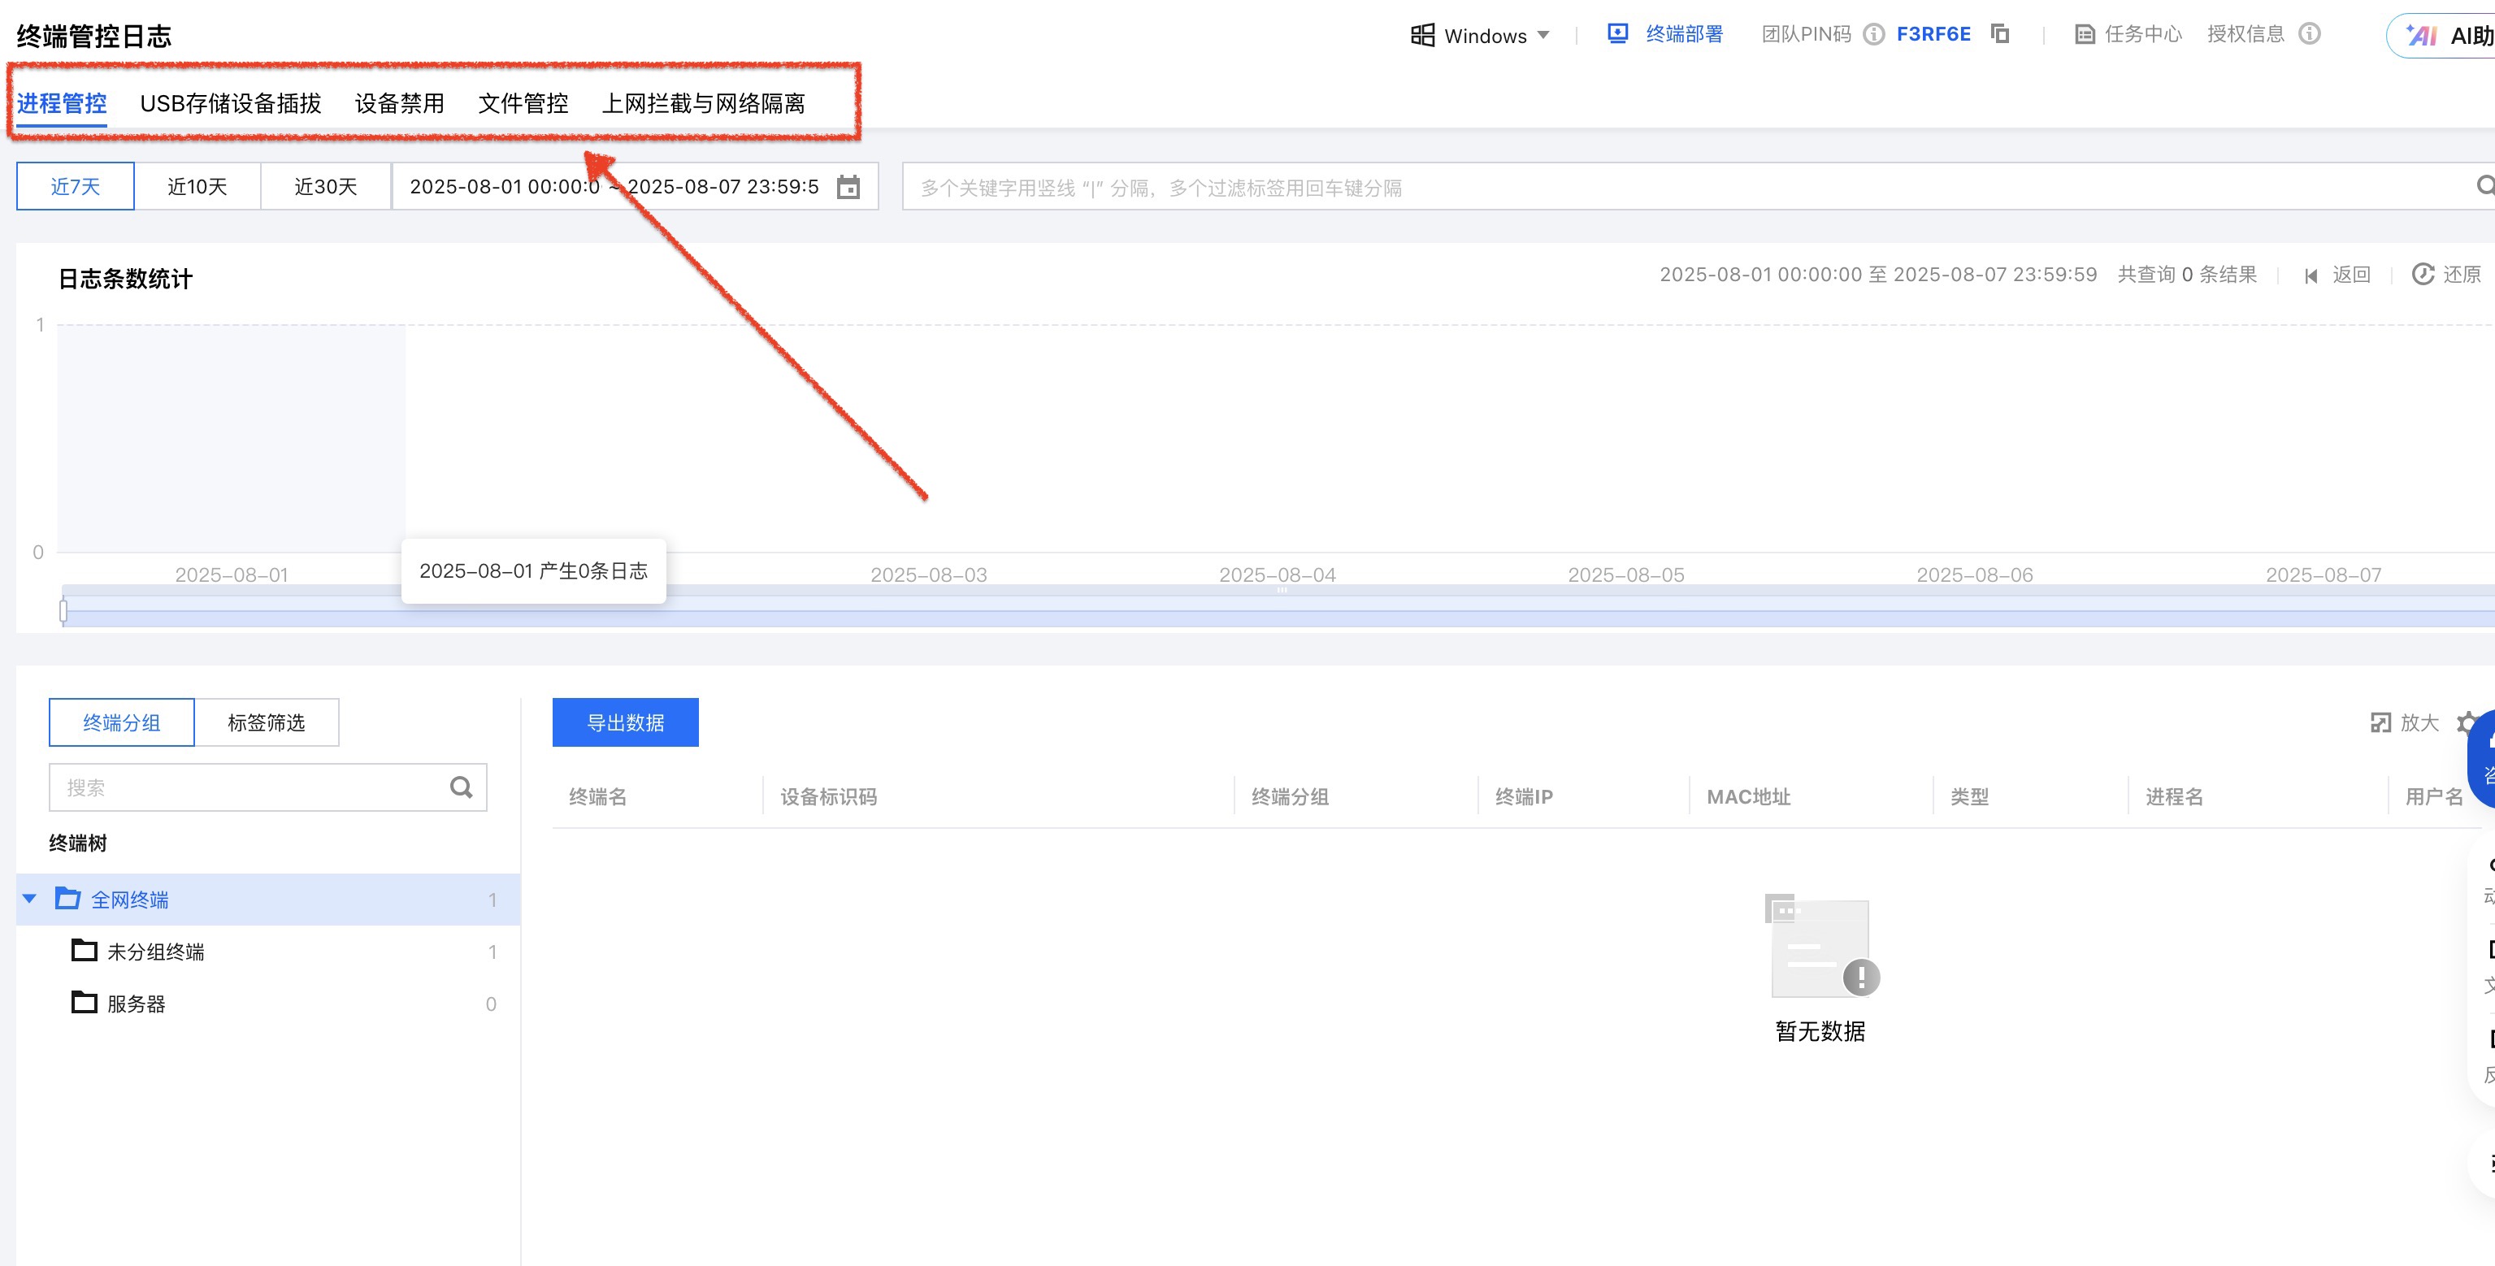Image resolution: width=2495 pixels, height=1266 pixels.
Task: Select the 未分组终端 folder
Action: click(155, 952)
